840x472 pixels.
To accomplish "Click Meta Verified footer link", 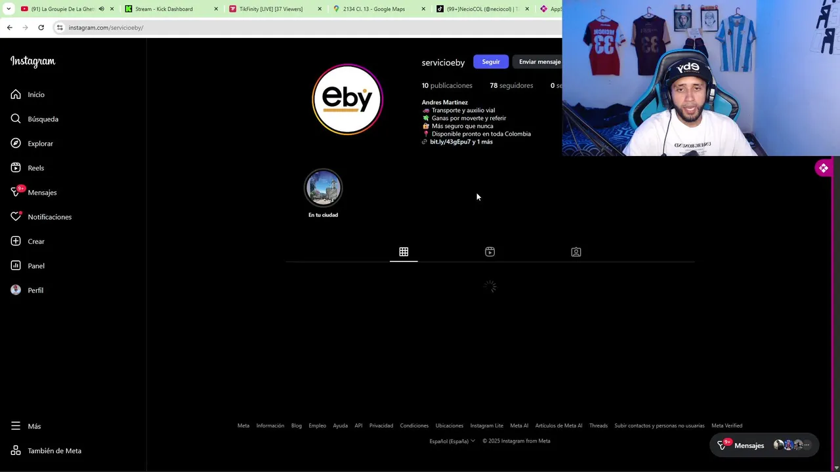I will tap(726, 425).
